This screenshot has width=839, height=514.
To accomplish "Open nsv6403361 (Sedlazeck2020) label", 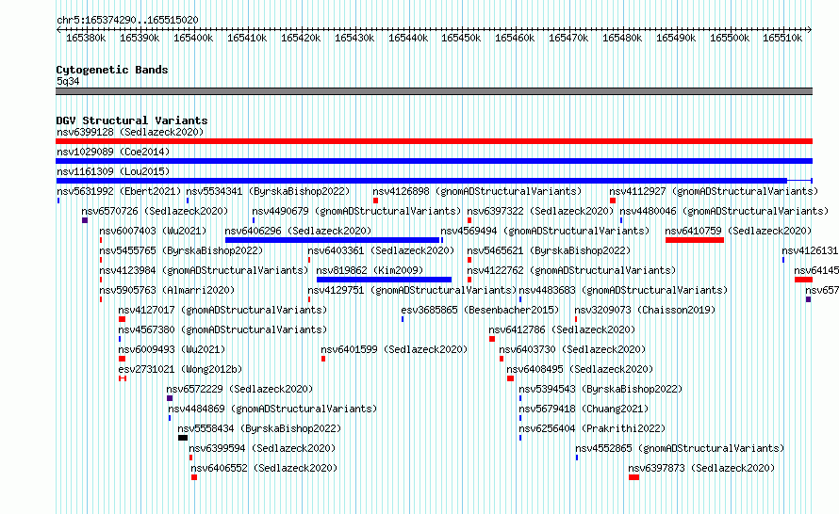I will click(x=381, y=250).
